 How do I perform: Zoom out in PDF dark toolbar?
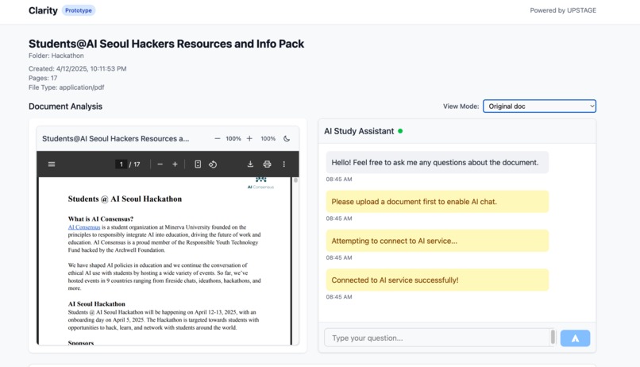160,164
